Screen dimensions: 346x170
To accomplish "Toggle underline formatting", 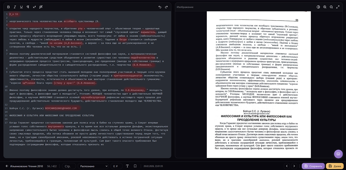I will coord(21,7).
